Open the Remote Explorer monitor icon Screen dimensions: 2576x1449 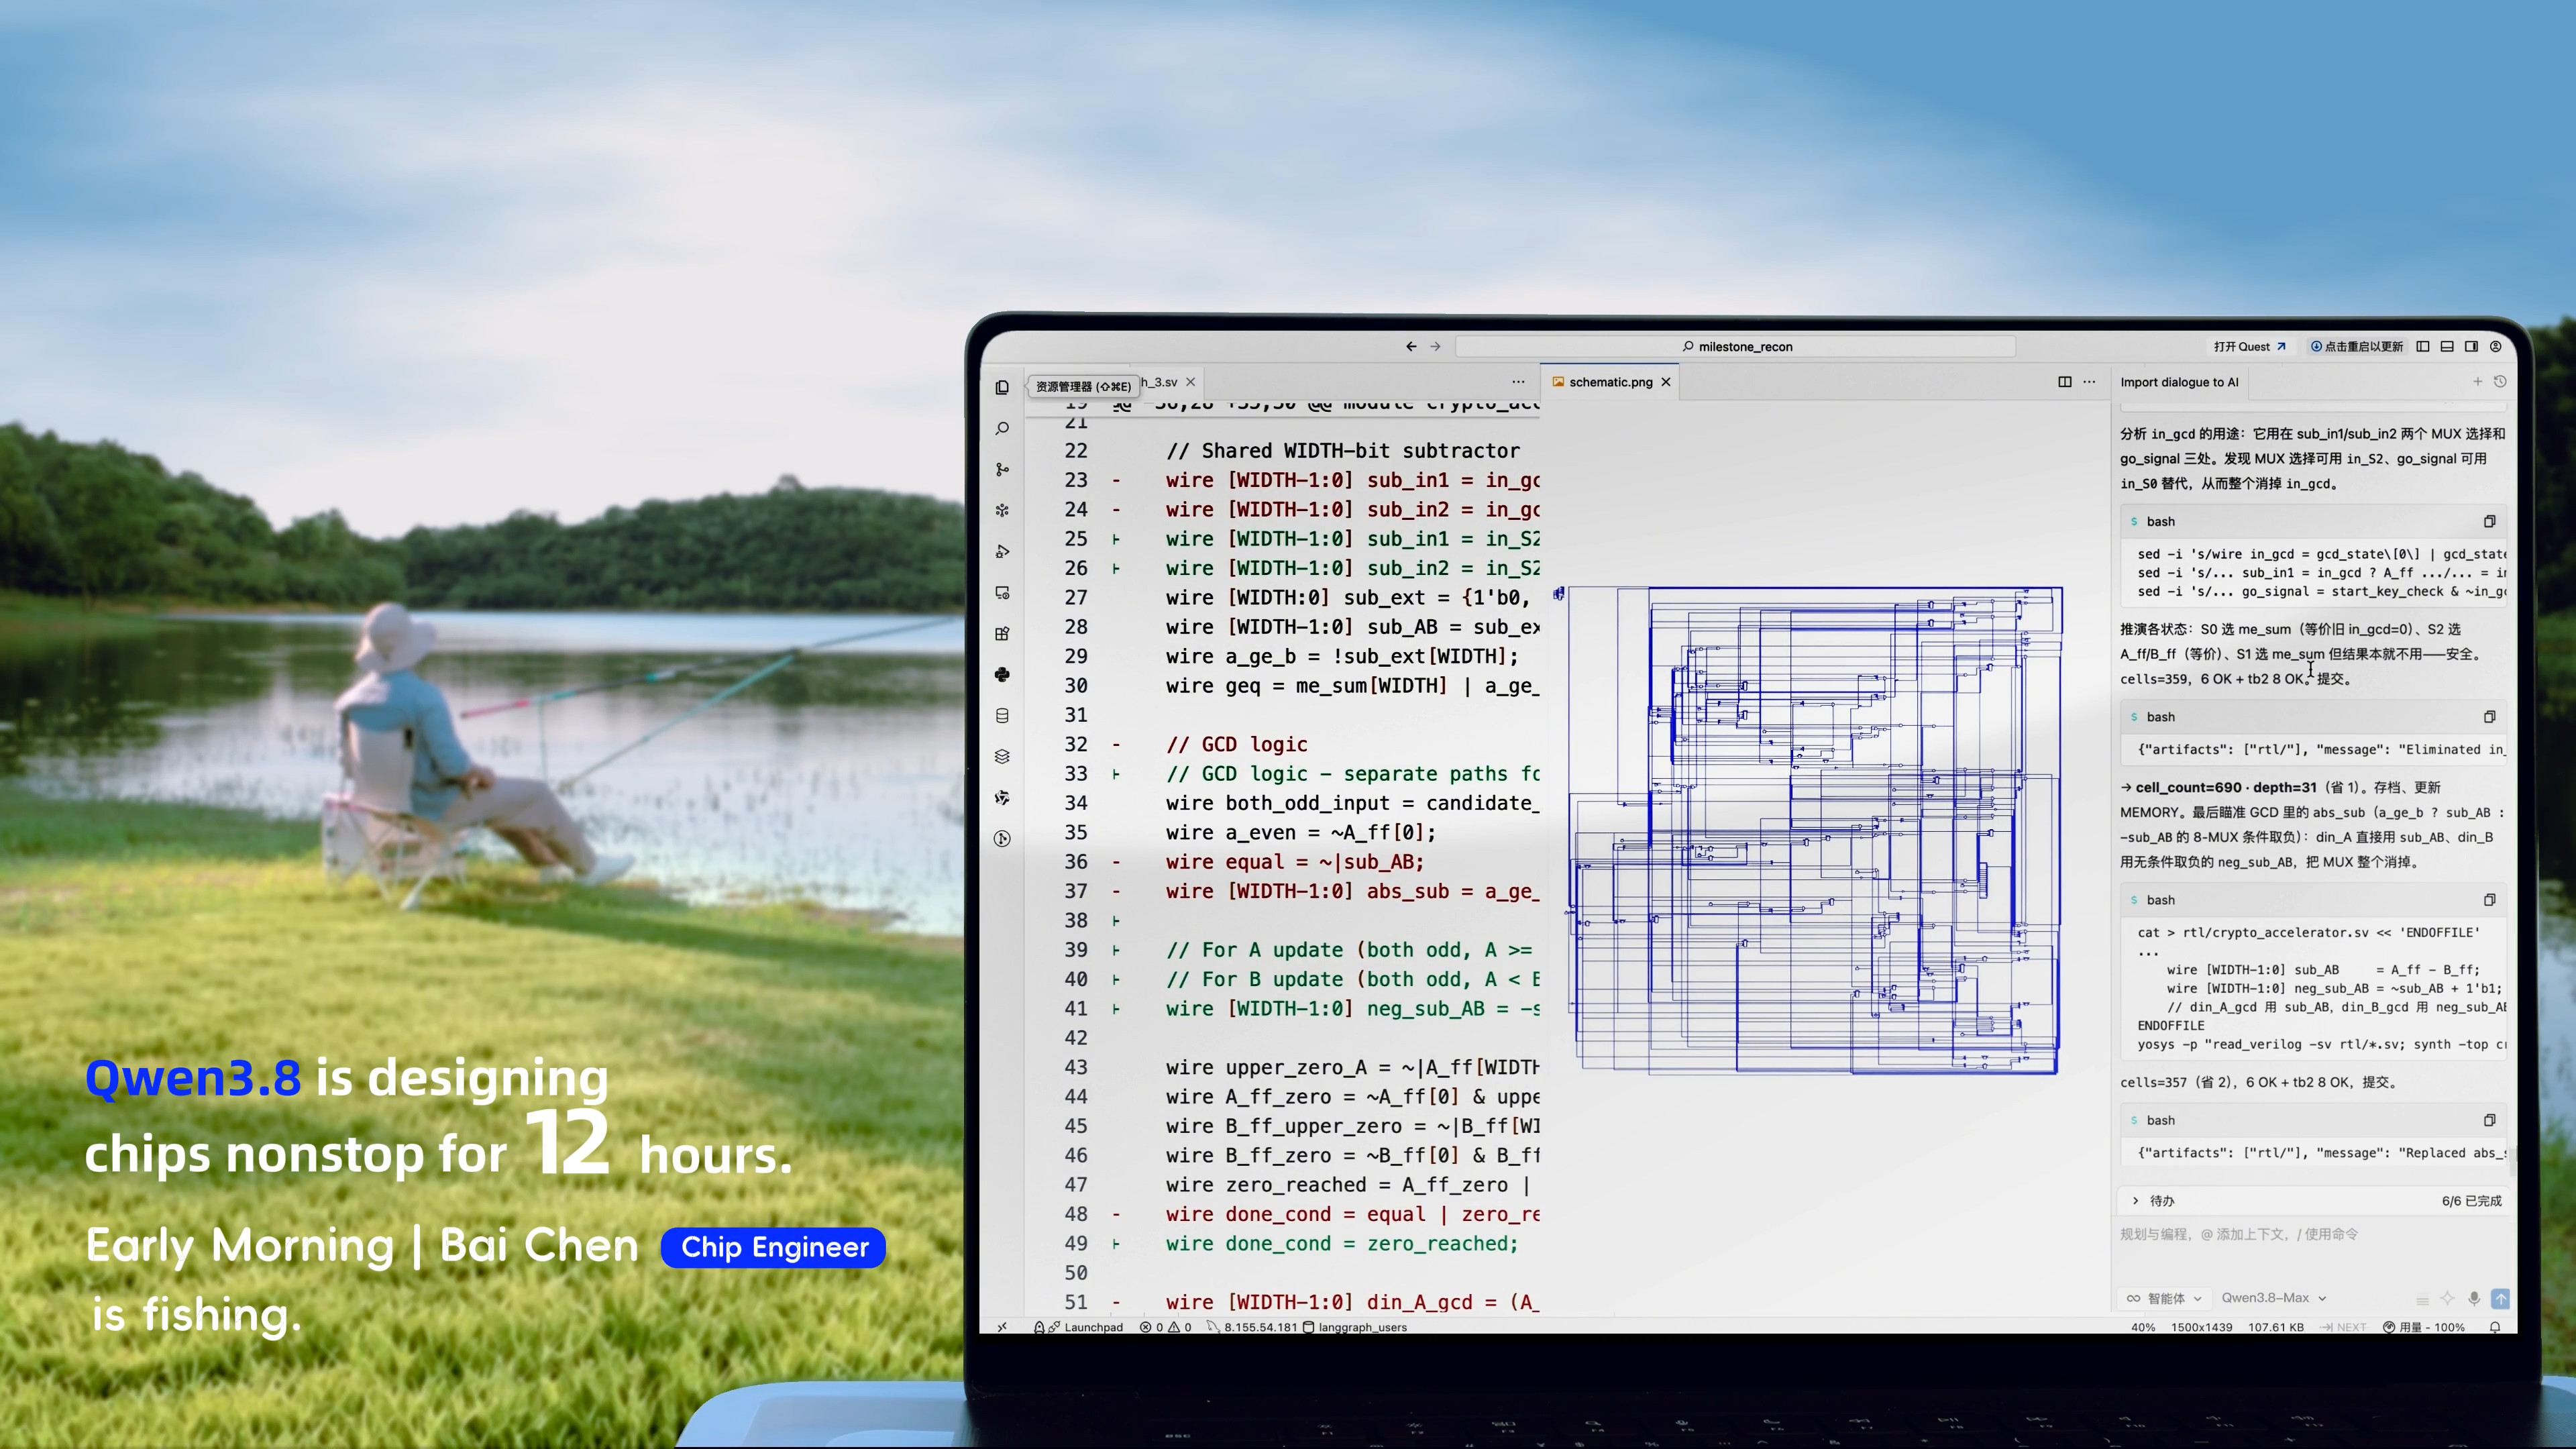(1002, 592)
